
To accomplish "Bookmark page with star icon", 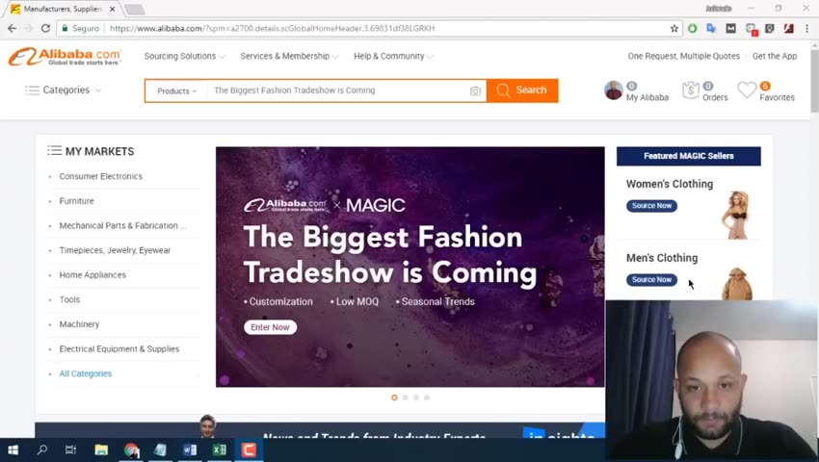I will click(x=674, y=29).
